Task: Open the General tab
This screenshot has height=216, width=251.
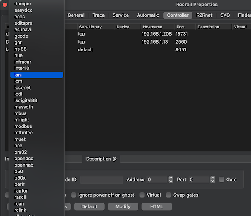Action: coord(76,15)
